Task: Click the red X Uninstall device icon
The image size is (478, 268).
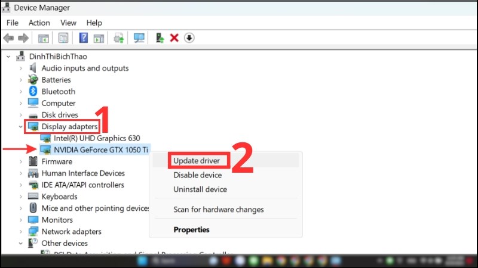Action: [x=174, y=38]
